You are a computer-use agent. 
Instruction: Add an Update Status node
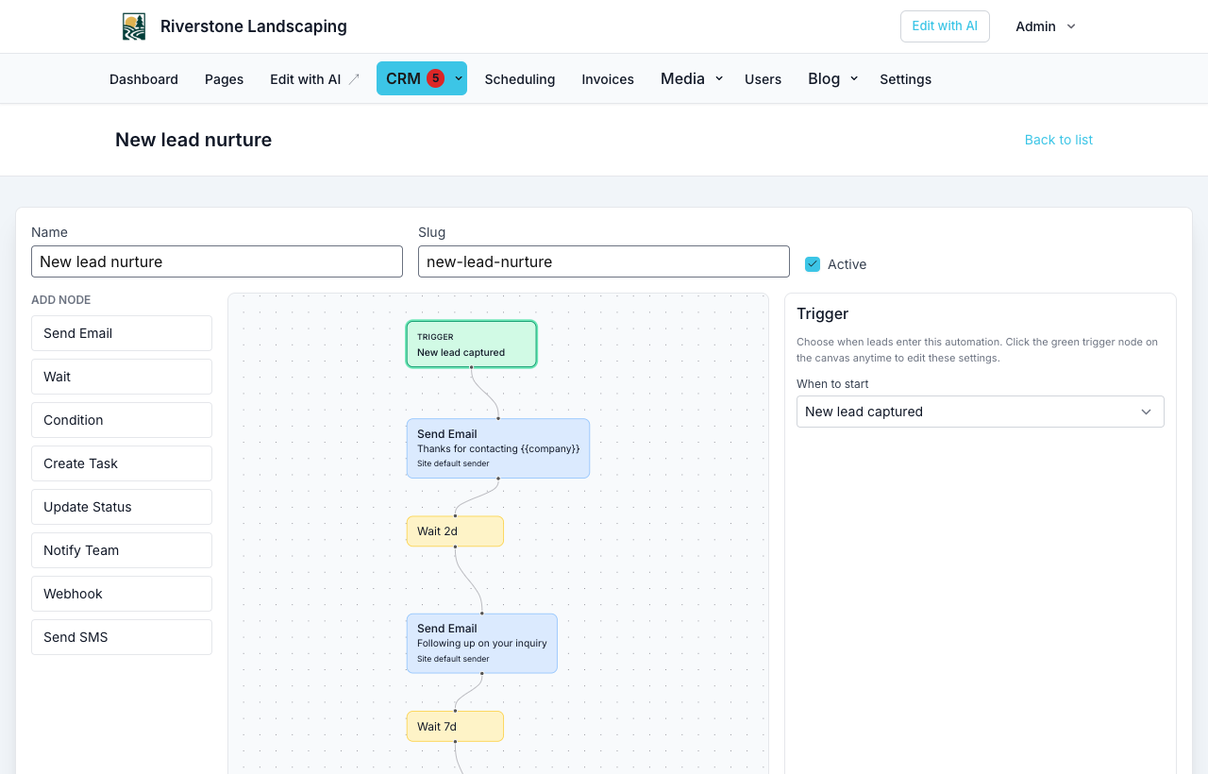(x=122, y=507)
